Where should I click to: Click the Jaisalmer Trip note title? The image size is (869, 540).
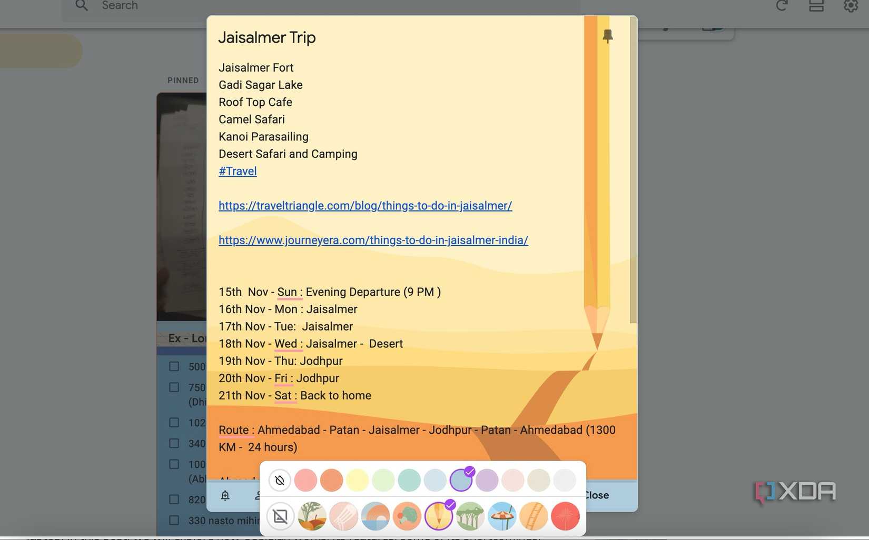(x=267, y=37)
